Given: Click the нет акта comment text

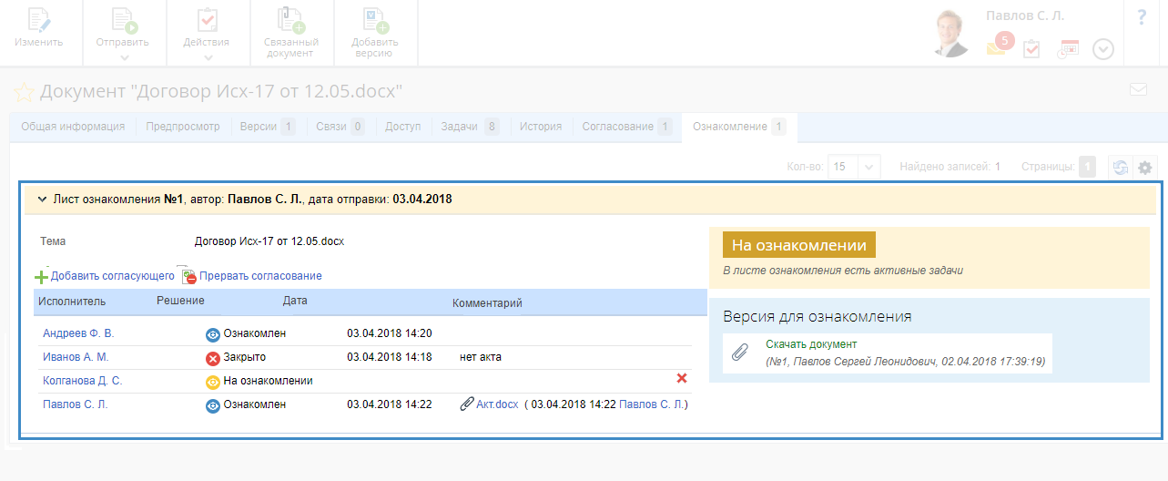Looking at the screenshot, I should click(x=481, y=357).
